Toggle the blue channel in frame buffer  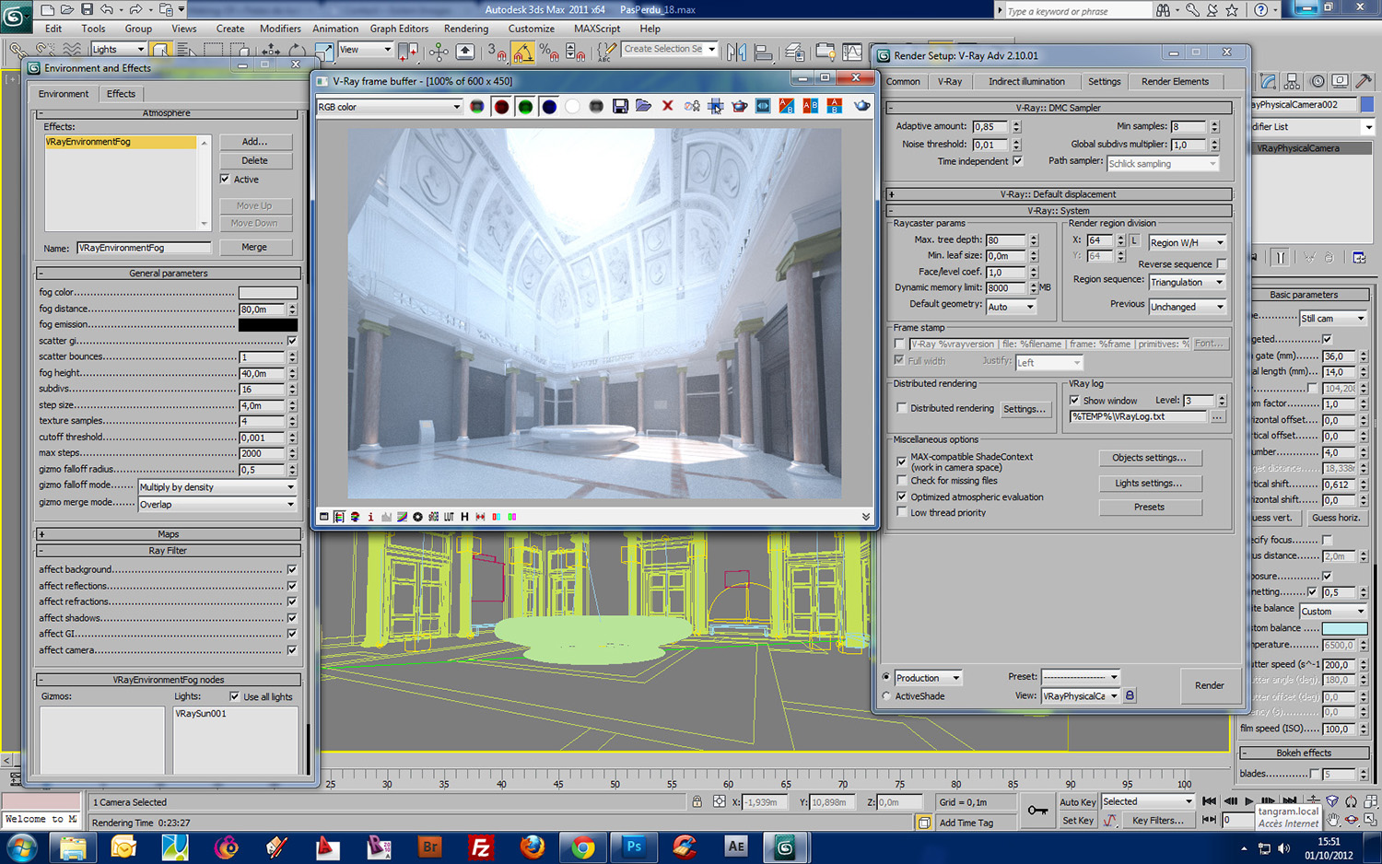(549, 107)
